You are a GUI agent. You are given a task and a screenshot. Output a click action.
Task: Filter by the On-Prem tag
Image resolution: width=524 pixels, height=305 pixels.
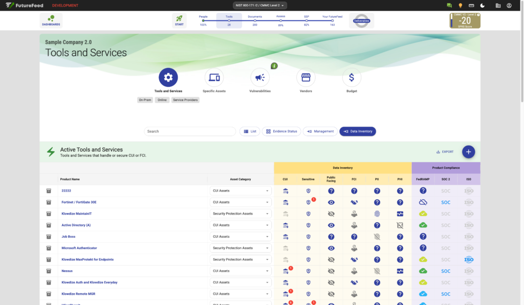coord(145,100)
